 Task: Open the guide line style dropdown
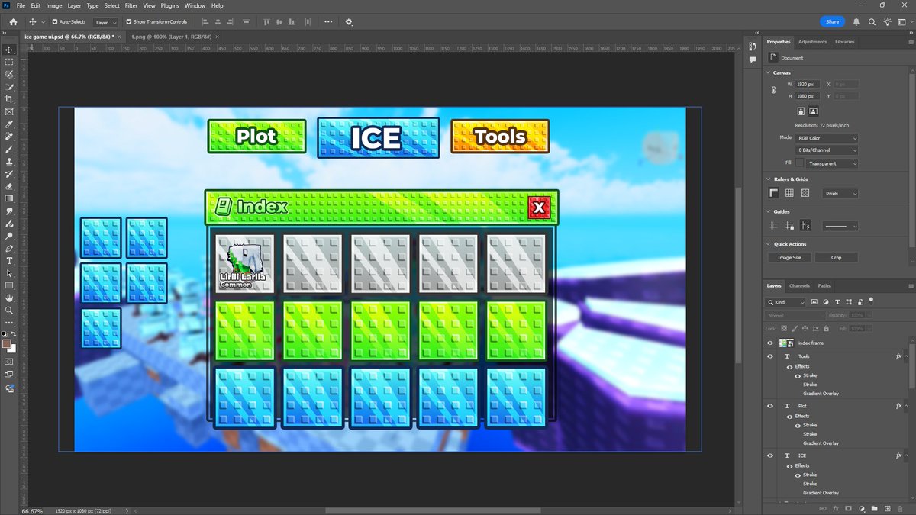tap(840, 227)
